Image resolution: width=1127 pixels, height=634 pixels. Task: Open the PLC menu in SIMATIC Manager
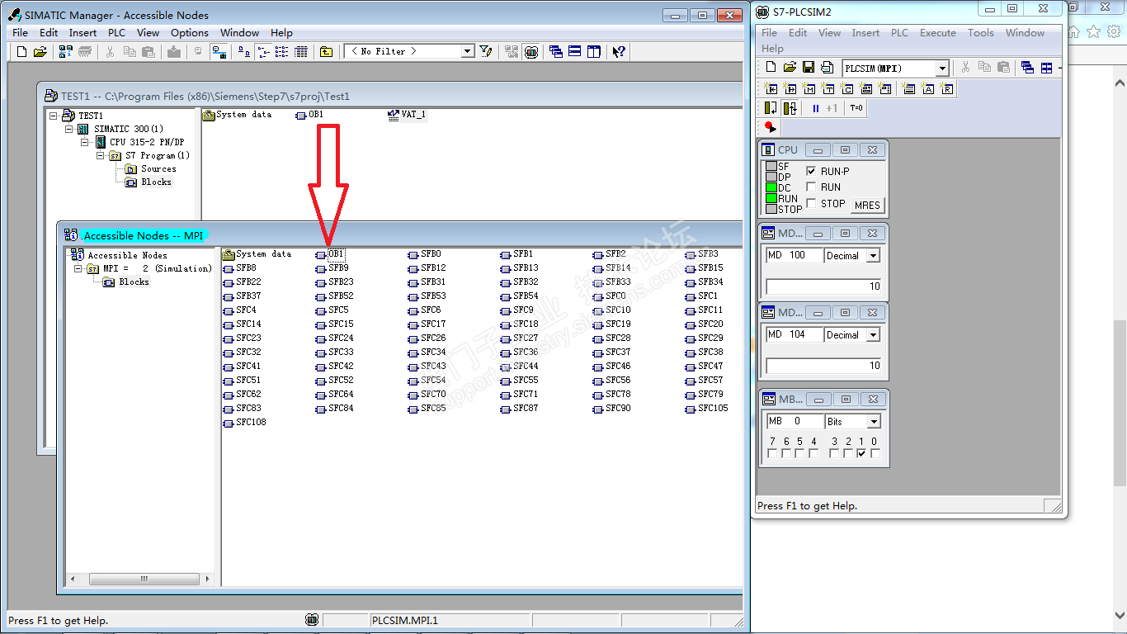coord(116,33)
